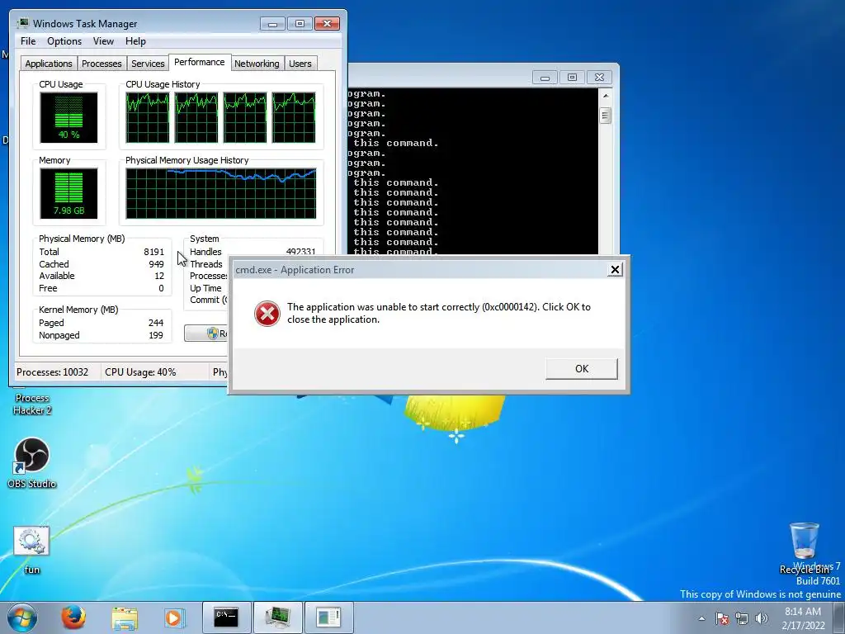Click the CPU Usage: 40% status bar entry
Screen dimensions: 845x634
click(x=140, y=372)
